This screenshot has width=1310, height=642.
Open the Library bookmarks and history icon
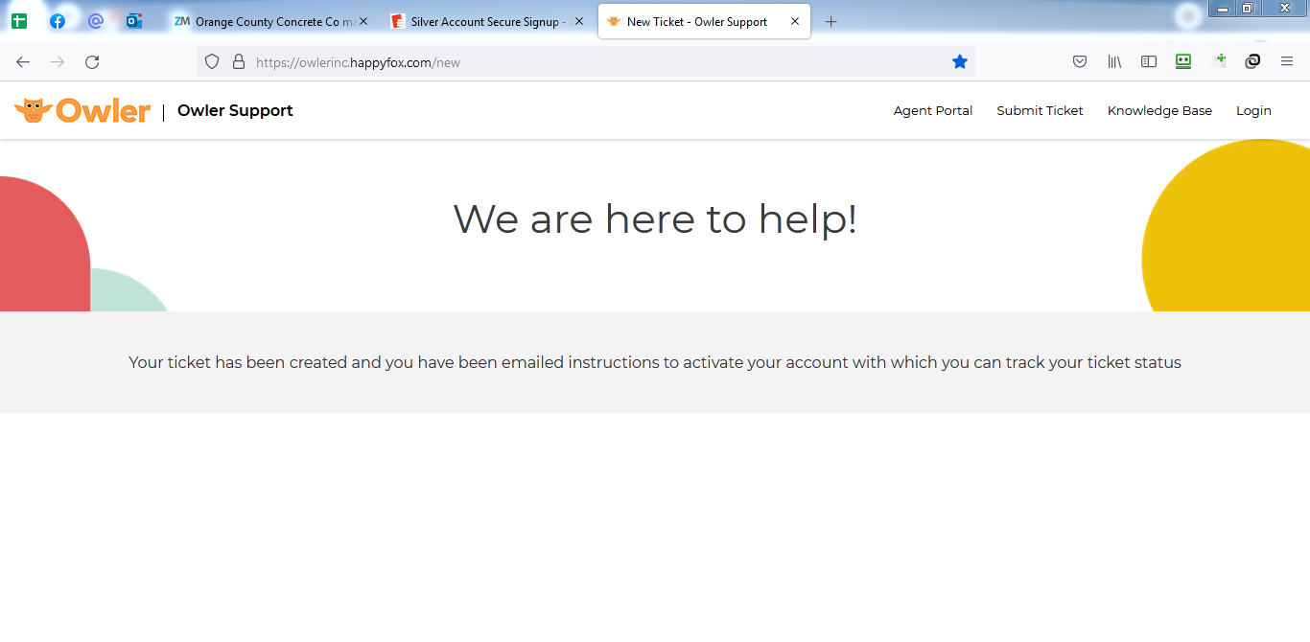coord(1114,62)
